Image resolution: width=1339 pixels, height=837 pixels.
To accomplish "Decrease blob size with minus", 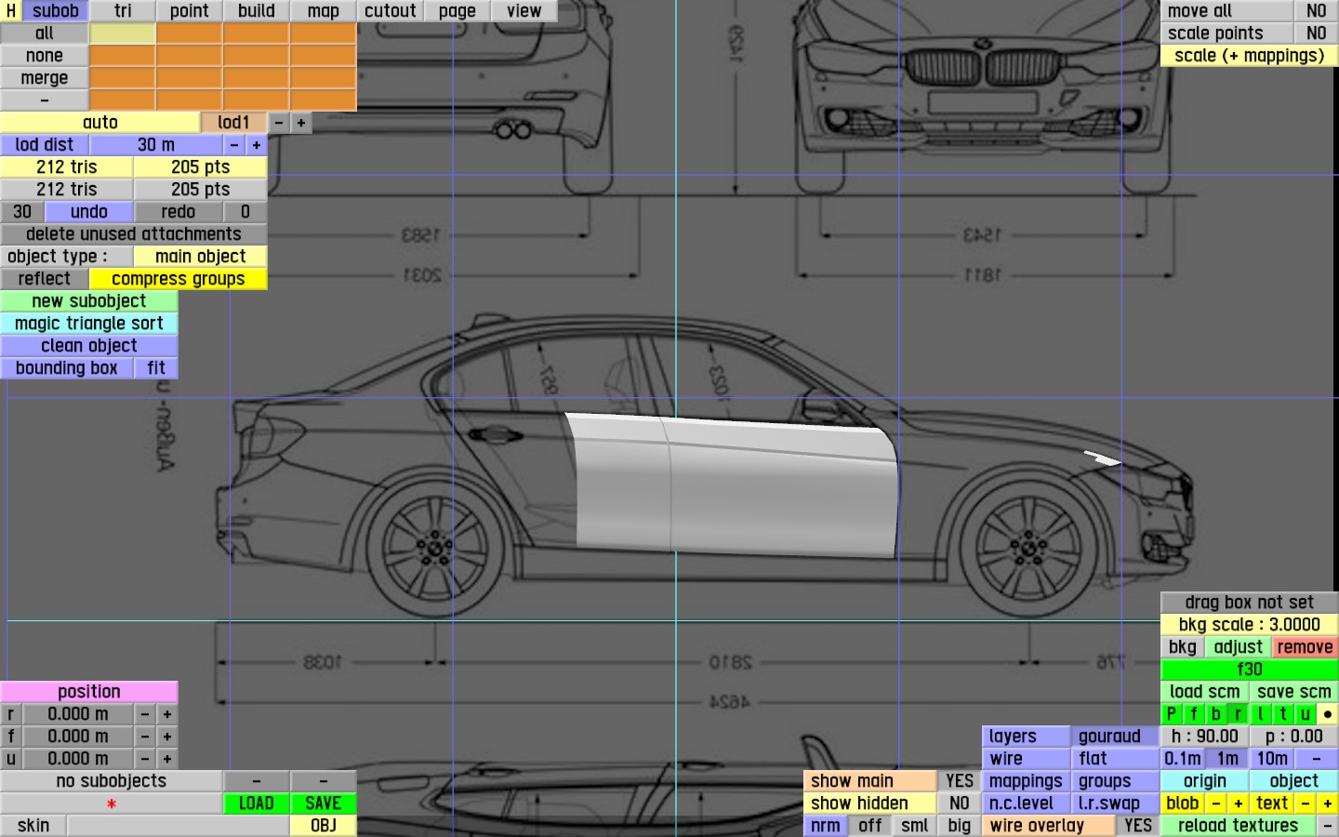I will 1216,804.
